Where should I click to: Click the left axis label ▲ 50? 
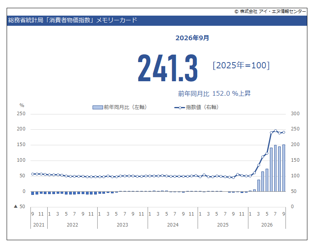click(x=20, y=207)
